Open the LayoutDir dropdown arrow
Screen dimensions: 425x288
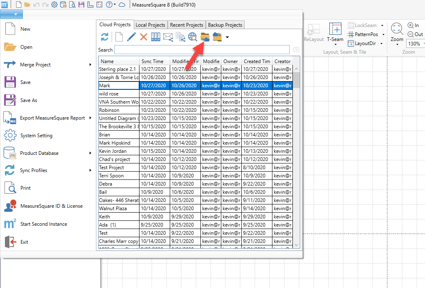381,43
